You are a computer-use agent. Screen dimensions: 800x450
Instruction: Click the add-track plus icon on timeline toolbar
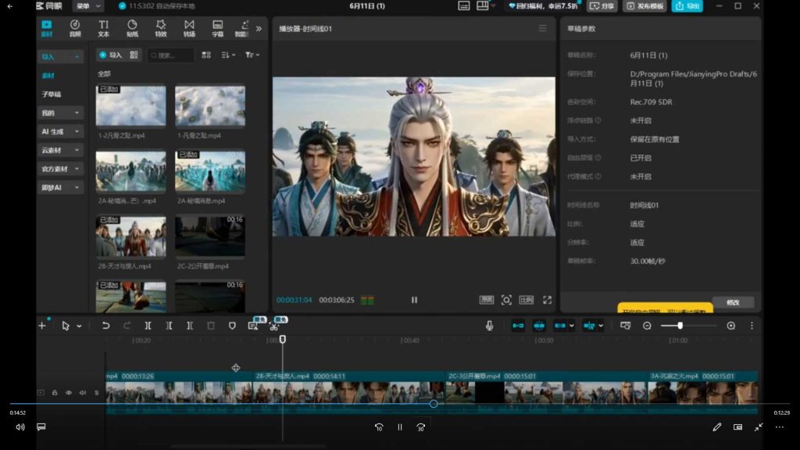[x=42, y=326]
